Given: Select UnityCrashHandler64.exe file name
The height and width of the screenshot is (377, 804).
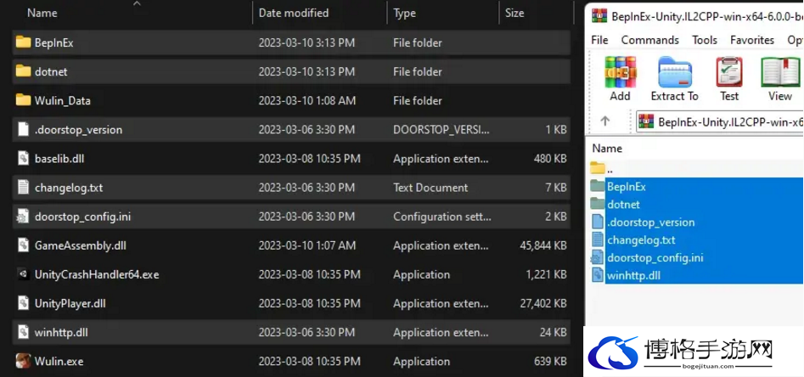Looking at the screenshot, I should (x=97, y=274).
